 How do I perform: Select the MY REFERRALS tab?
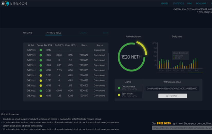(x=54, y=33)
